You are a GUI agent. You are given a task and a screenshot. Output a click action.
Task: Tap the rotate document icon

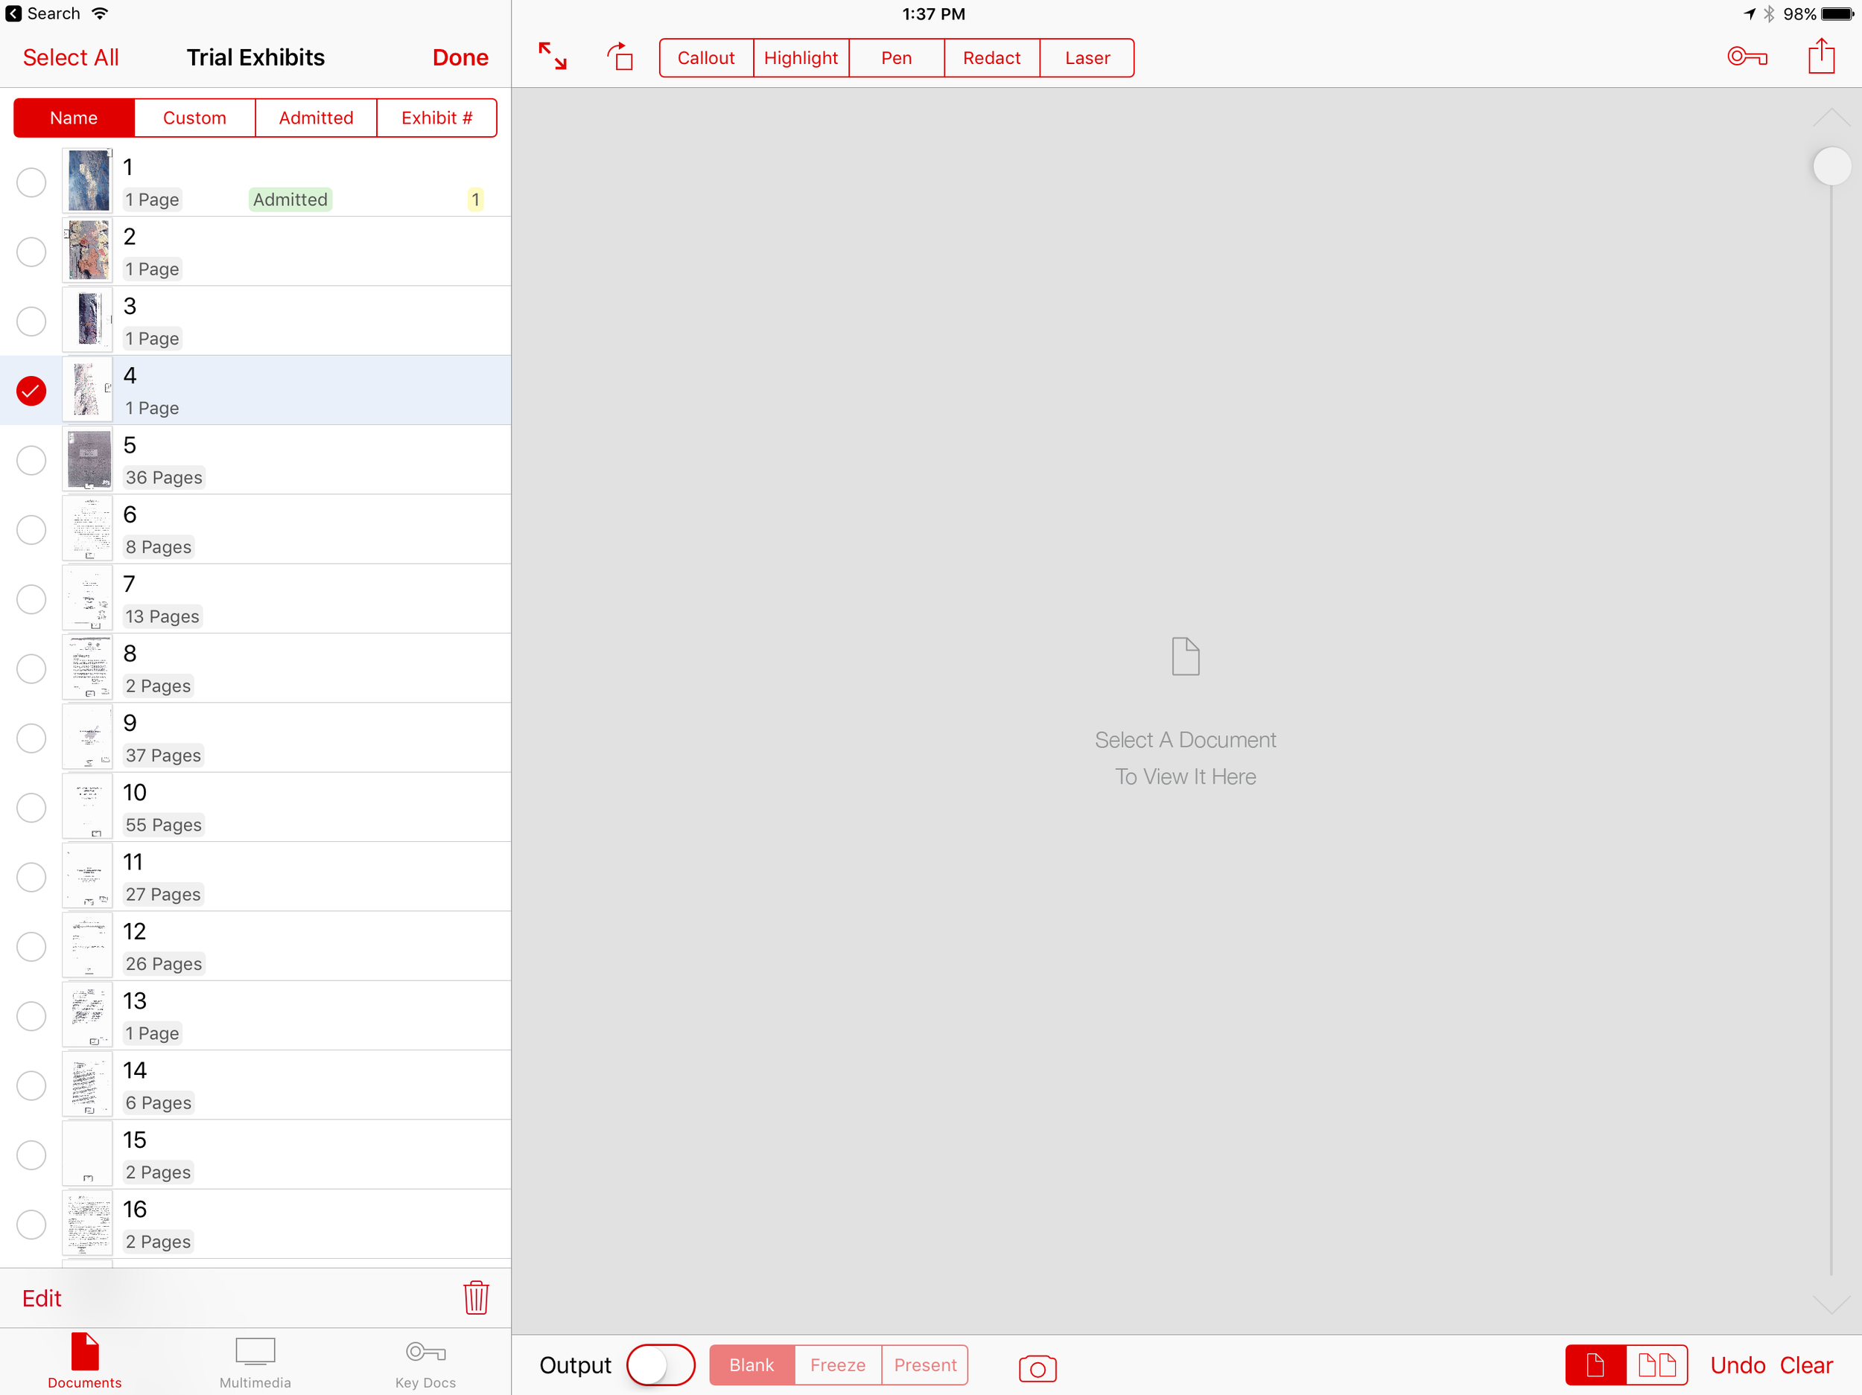pos(620,57)
